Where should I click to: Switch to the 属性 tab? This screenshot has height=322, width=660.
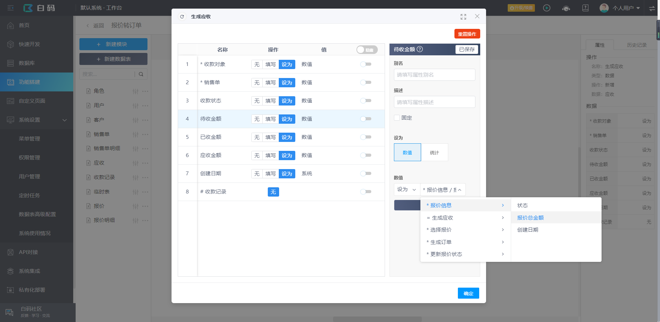point(600,45)
